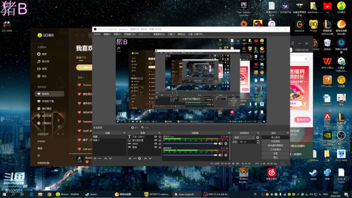Select 本地和下载 in QQ音乐 sidebar

click(46, 101)
